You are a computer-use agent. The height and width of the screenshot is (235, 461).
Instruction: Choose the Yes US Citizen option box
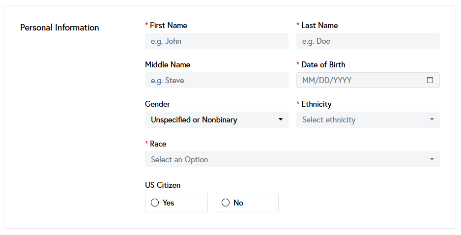pos(176,203)
